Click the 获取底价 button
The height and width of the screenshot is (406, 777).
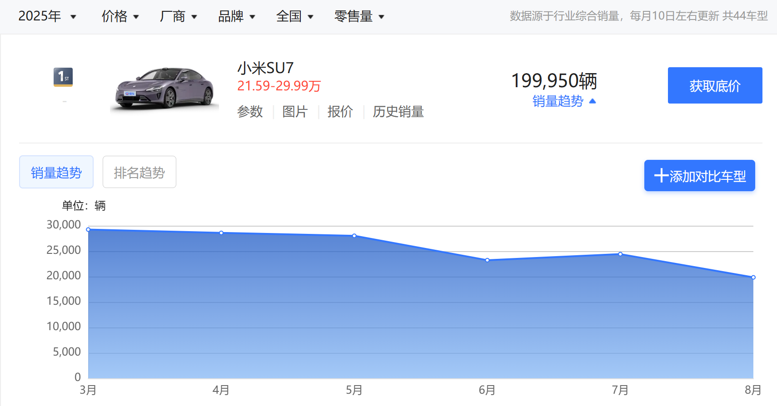pyautogui.click(x=715, y=85)
